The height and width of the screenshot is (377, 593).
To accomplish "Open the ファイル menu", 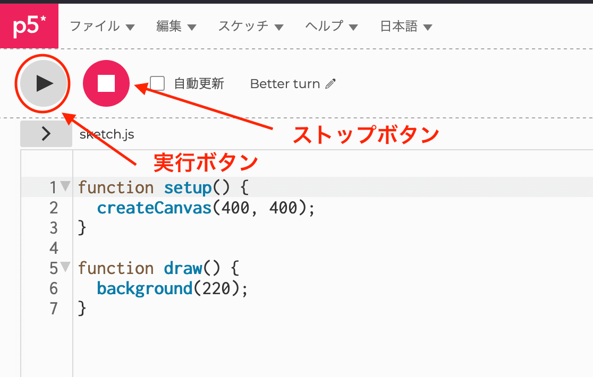I will 96,26.
